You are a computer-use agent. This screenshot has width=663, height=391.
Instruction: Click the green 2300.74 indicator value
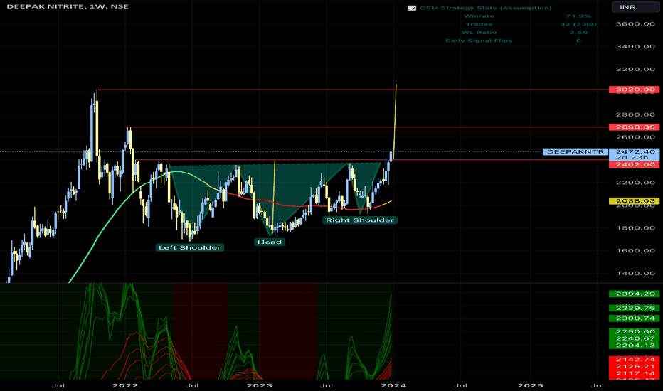click(x=635, y=318)
